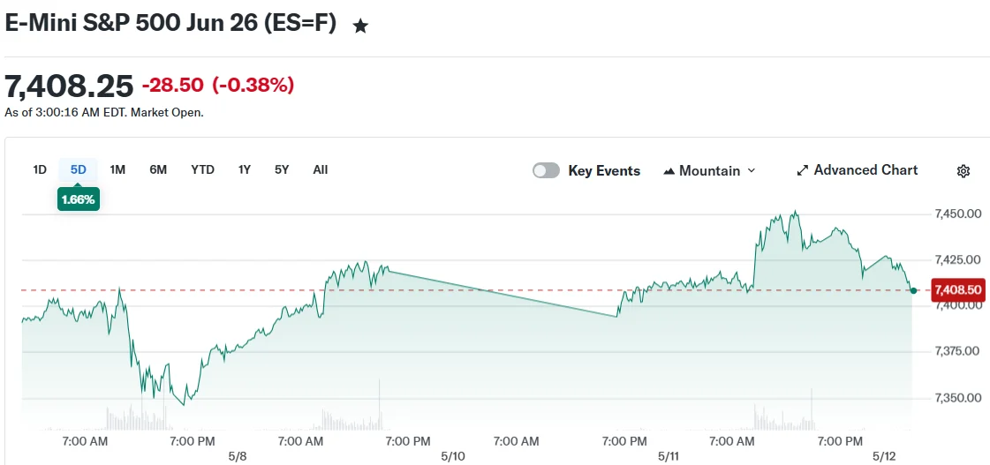The height and width of the screenshot is (465, 990).
Task: Click the Mountain chart type icon
Action: [x=669, y=171]
